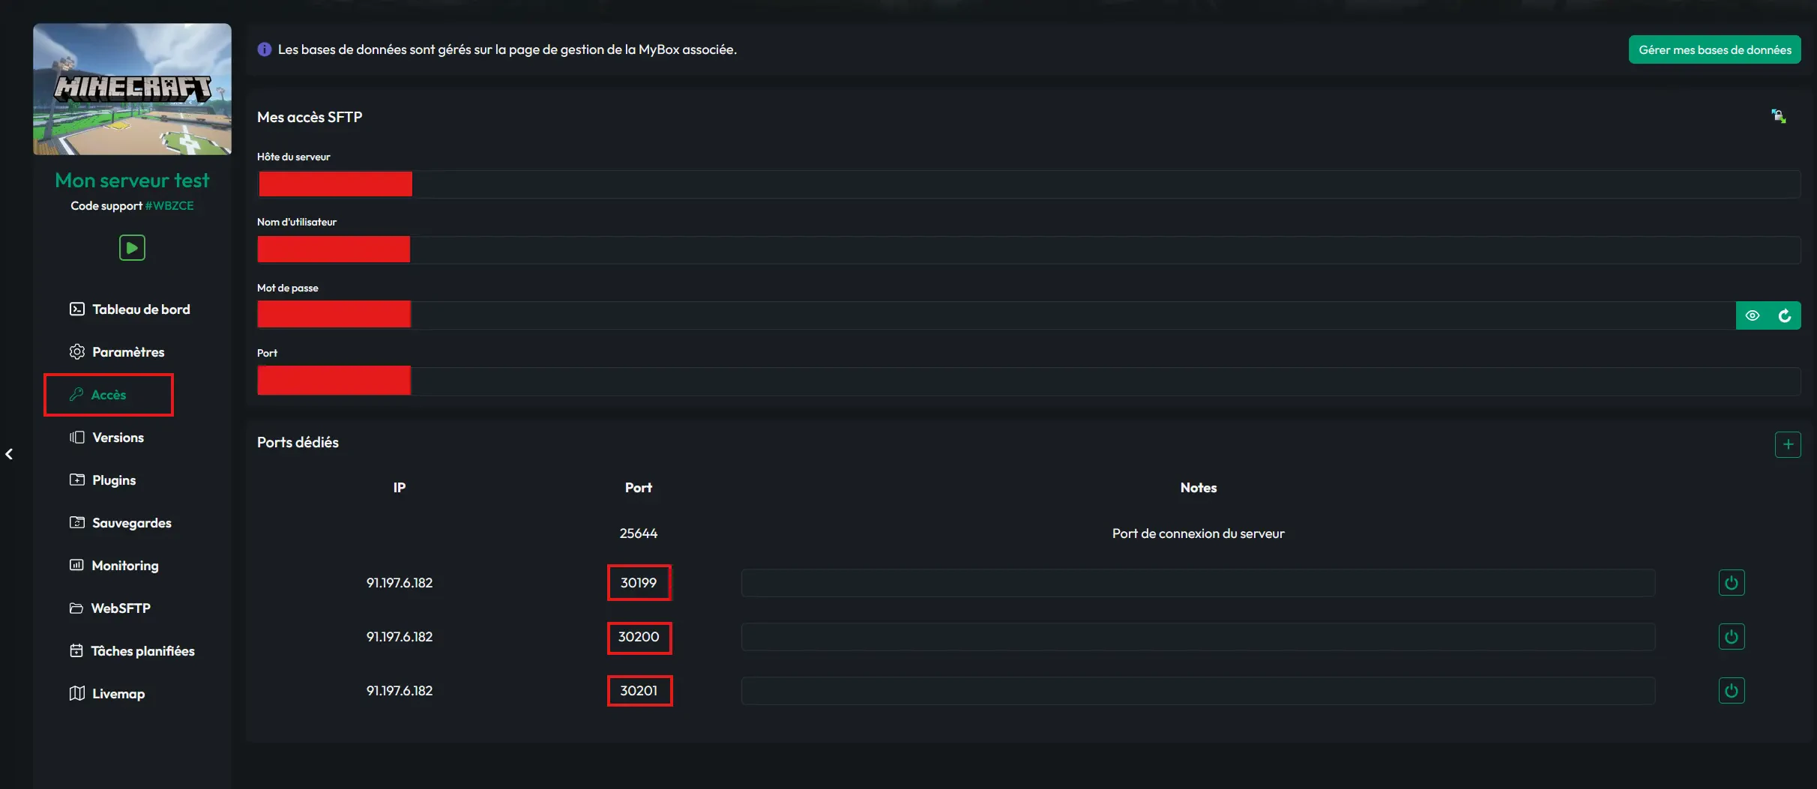The image size is (1817, 789).
Task: Regenerate the SFTP password with refresh icon
Action: (1785, 315)
